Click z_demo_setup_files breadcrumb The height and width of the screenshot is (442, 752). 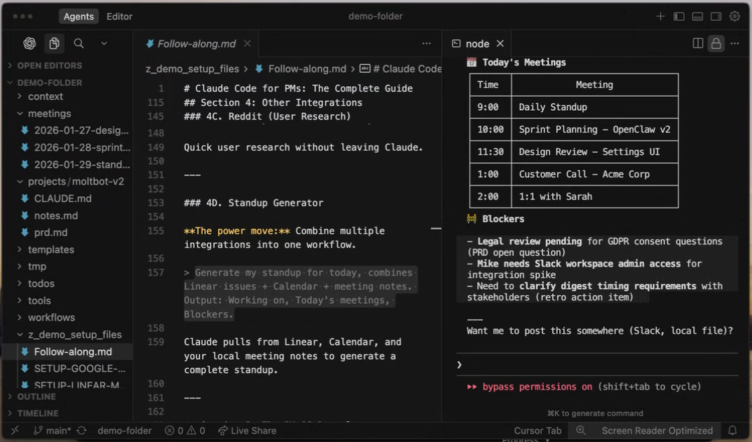click(x=192, y=69)
